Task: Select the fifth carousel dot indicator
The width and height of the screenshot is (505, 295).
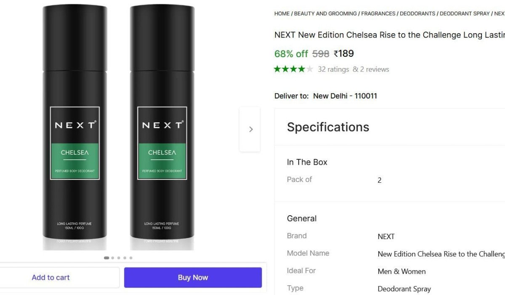Action: tap(131, 258)
